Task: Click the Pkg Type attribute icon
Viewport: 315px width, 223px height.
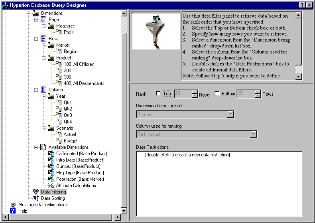Action: coord(51,173)
